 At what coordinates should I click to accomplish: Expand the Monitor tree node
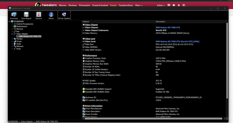[12, 39]
